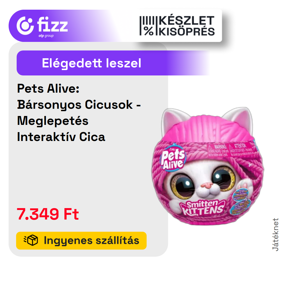
Task: Click the Elégedett leszel purple banner
Action: click(x=113, y=63)
